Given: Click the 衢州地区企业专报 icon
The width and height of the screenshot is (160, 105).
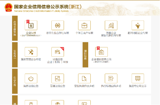Looking at the screenshot, I should (138, 25).
